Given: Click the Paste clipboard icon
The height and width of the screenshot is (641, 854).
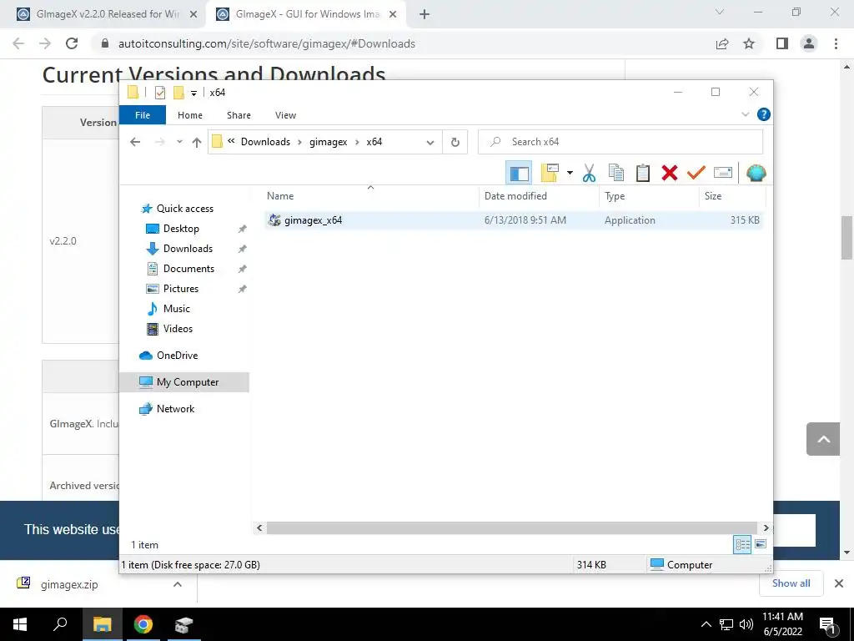Looking at the screenshot, I should tap(643, 174).
